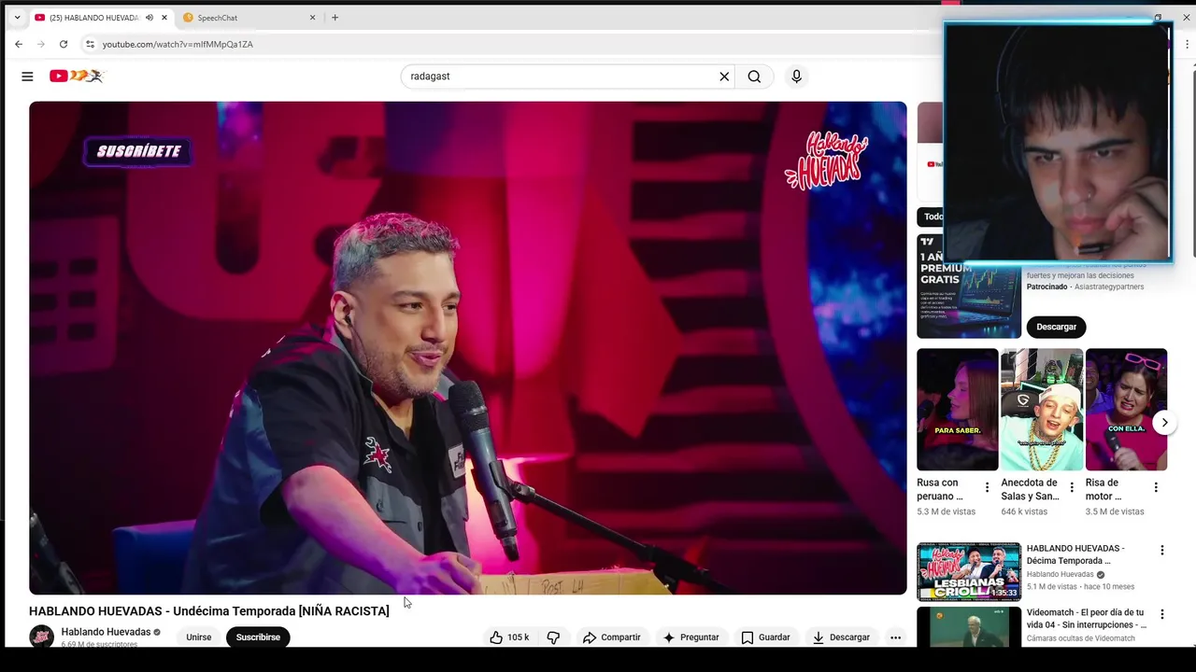This screenshot has width=1196, height=672.
Task: Like the video with thumbs up
Action: [509, 637]
